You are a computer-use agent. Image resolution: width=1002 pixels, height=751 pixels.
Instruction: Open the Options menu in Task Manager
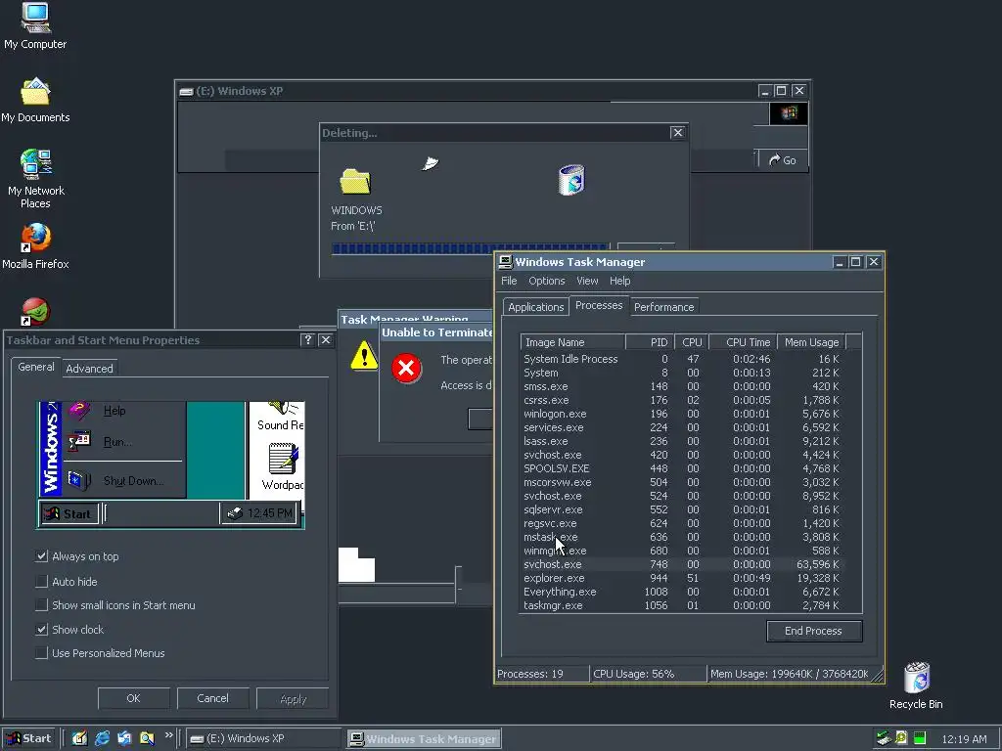pyautogui.click(x=546, y=281)
